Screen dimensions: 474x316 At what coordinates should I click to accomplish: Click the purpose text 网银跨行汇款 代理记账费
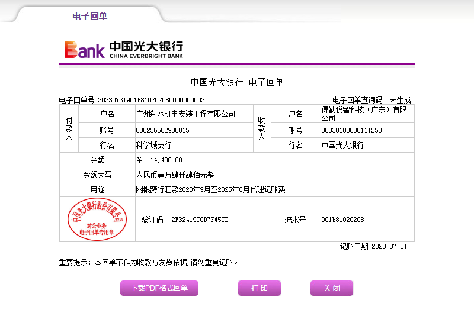[210, 189]
